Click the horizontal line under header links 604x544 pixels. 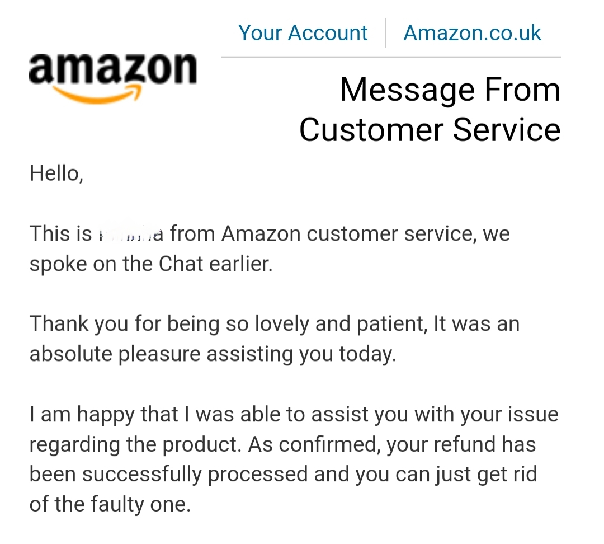tap(391, 57)
